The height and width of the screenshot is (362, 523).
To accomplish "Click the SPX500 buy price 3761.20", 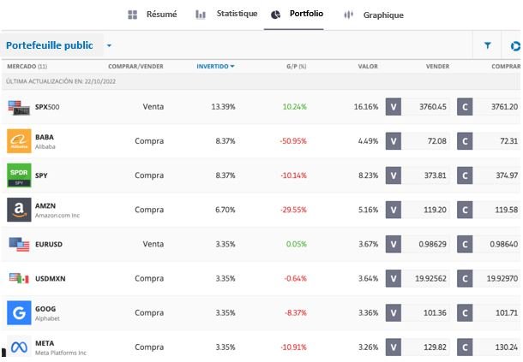I will point(504,107).
